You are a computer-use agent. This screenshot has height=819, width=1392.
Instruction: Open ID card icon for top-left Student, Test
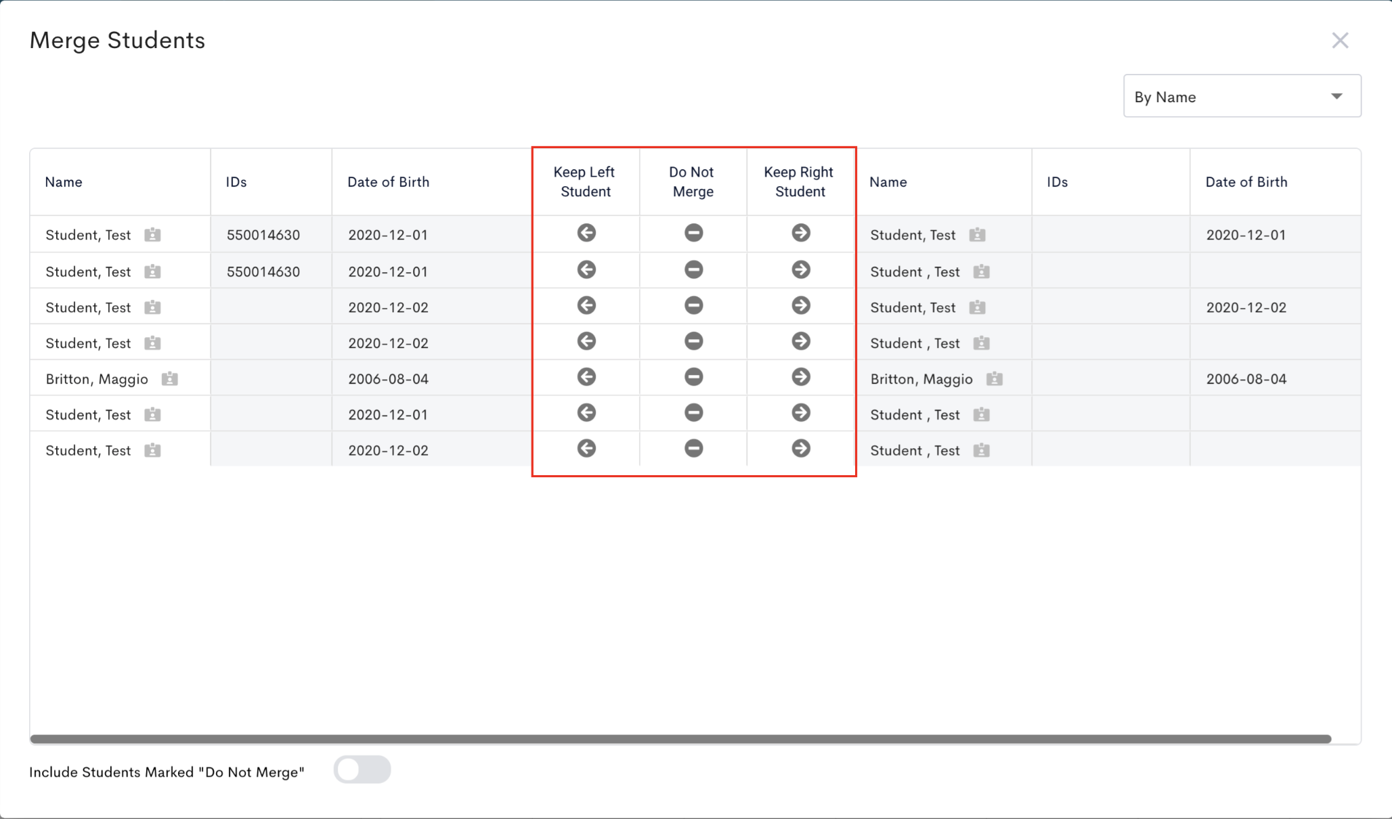point(152,235)
